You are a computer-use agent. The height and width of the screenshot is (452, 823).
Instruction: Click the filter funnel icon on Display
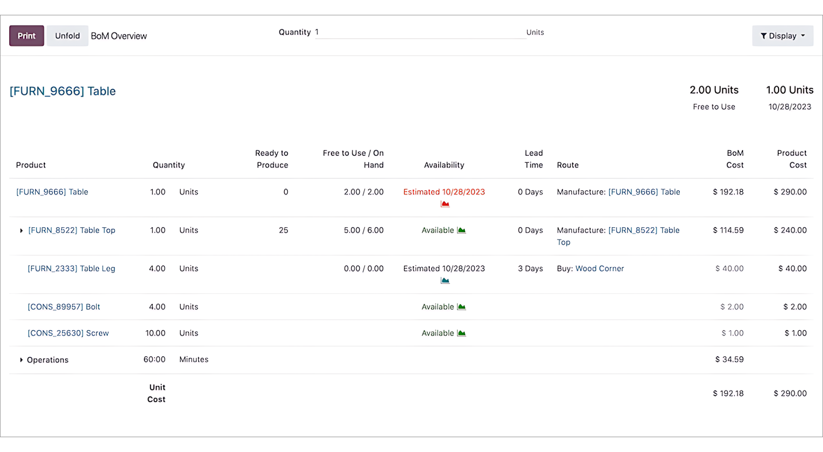tap(763, 36)
